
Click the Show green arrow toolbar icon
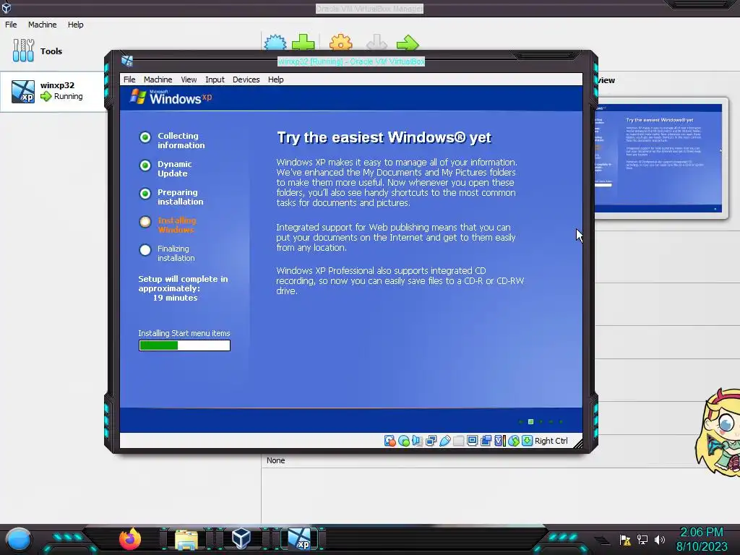pos(408,43)
